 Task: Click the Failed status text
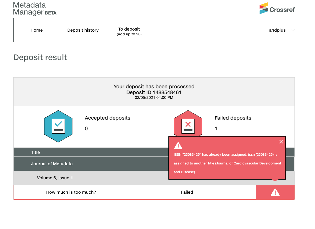click(x=187, y=192)
